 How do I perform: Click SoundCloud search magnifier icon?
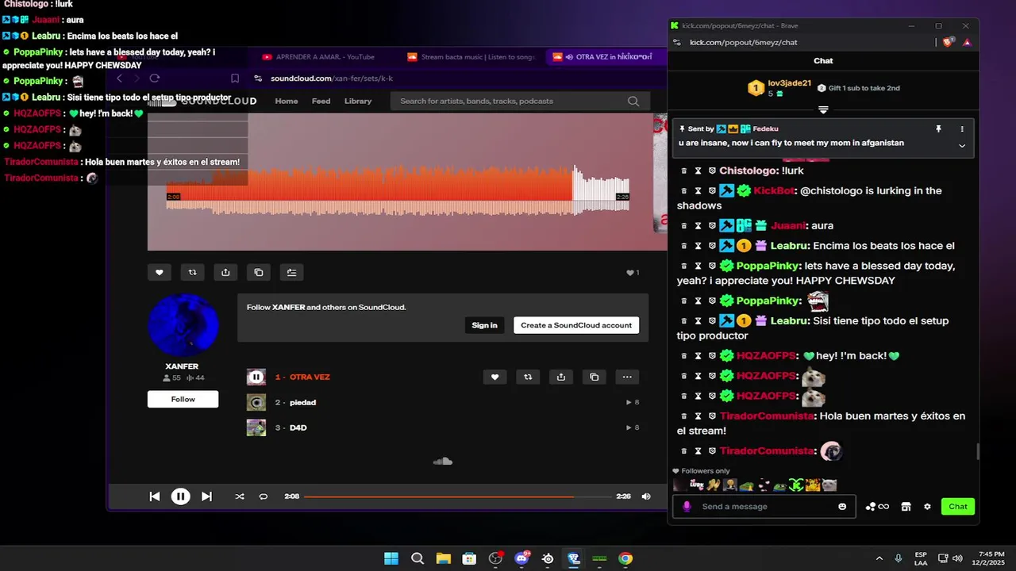click(x=633, y=101)
